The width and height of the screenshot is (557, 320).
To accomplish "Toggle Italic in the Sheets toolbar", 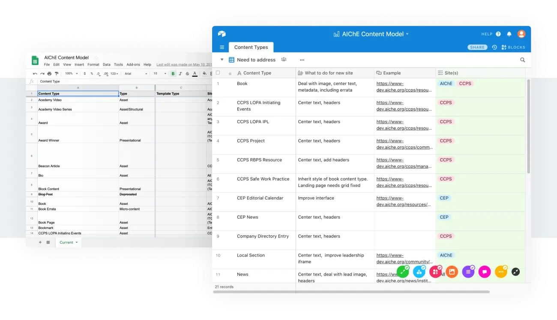I will click(x=180, y=74).
